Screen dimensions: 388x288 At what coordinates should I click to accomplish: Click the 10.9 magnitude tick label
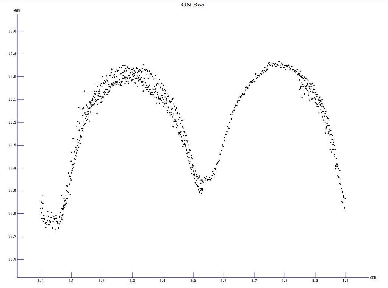(x=12, y=54)
